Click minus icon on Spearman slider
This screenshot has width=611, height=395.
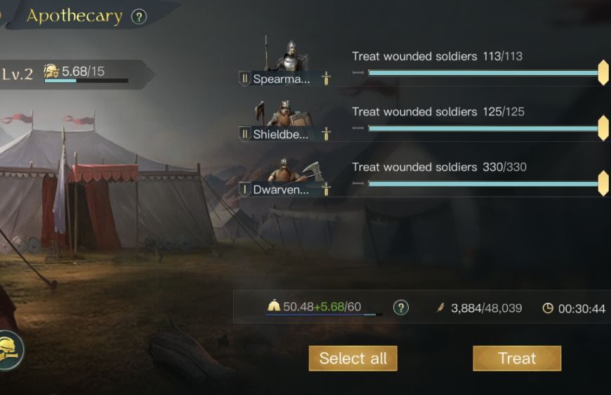point(358,72)
